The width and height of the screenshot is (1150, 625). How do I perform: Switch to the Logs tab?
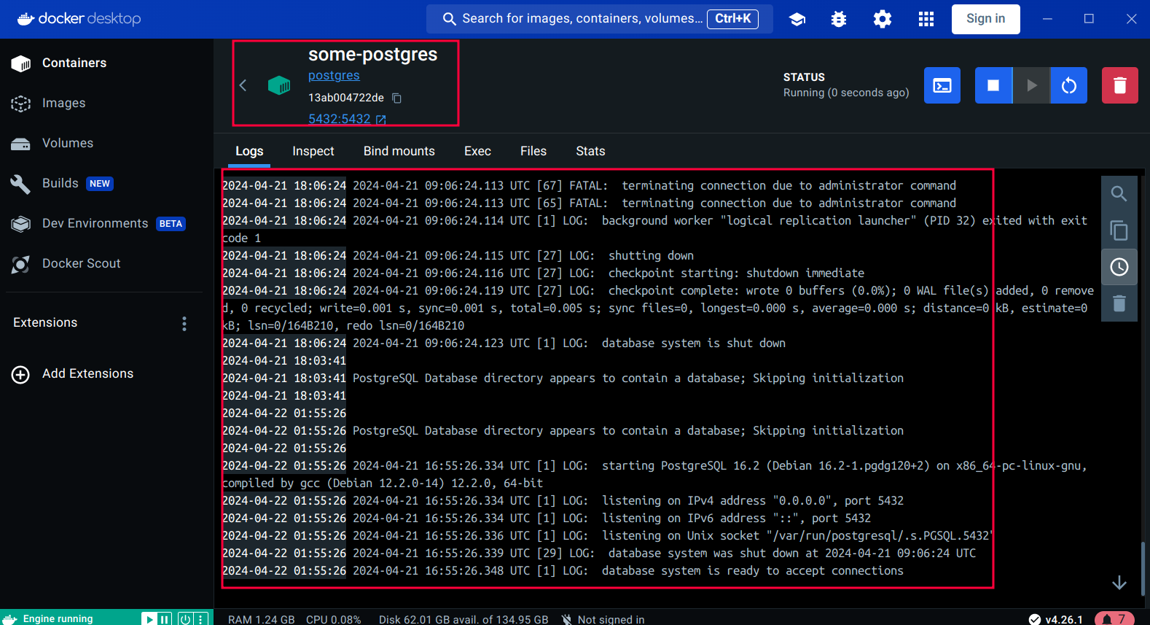pos(249,151)
